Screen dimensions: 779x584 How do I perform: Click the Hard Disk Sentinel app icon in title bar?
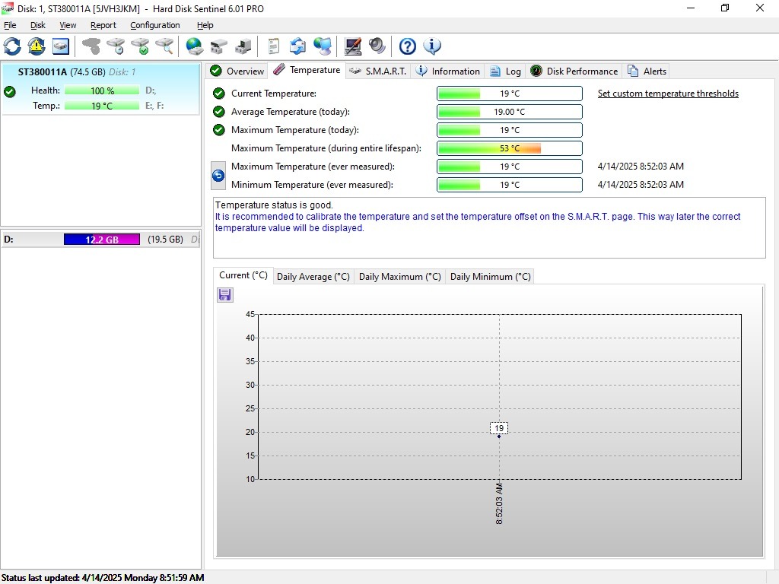click(8, 8)
